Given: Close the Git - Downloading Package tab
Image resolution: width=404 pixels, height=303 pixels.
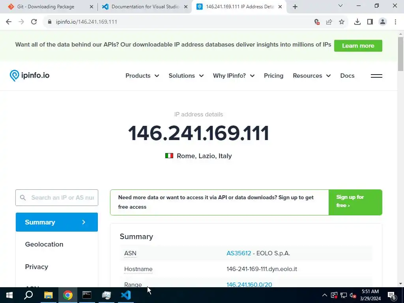Looking at the screenshot, I should point(92,7).
